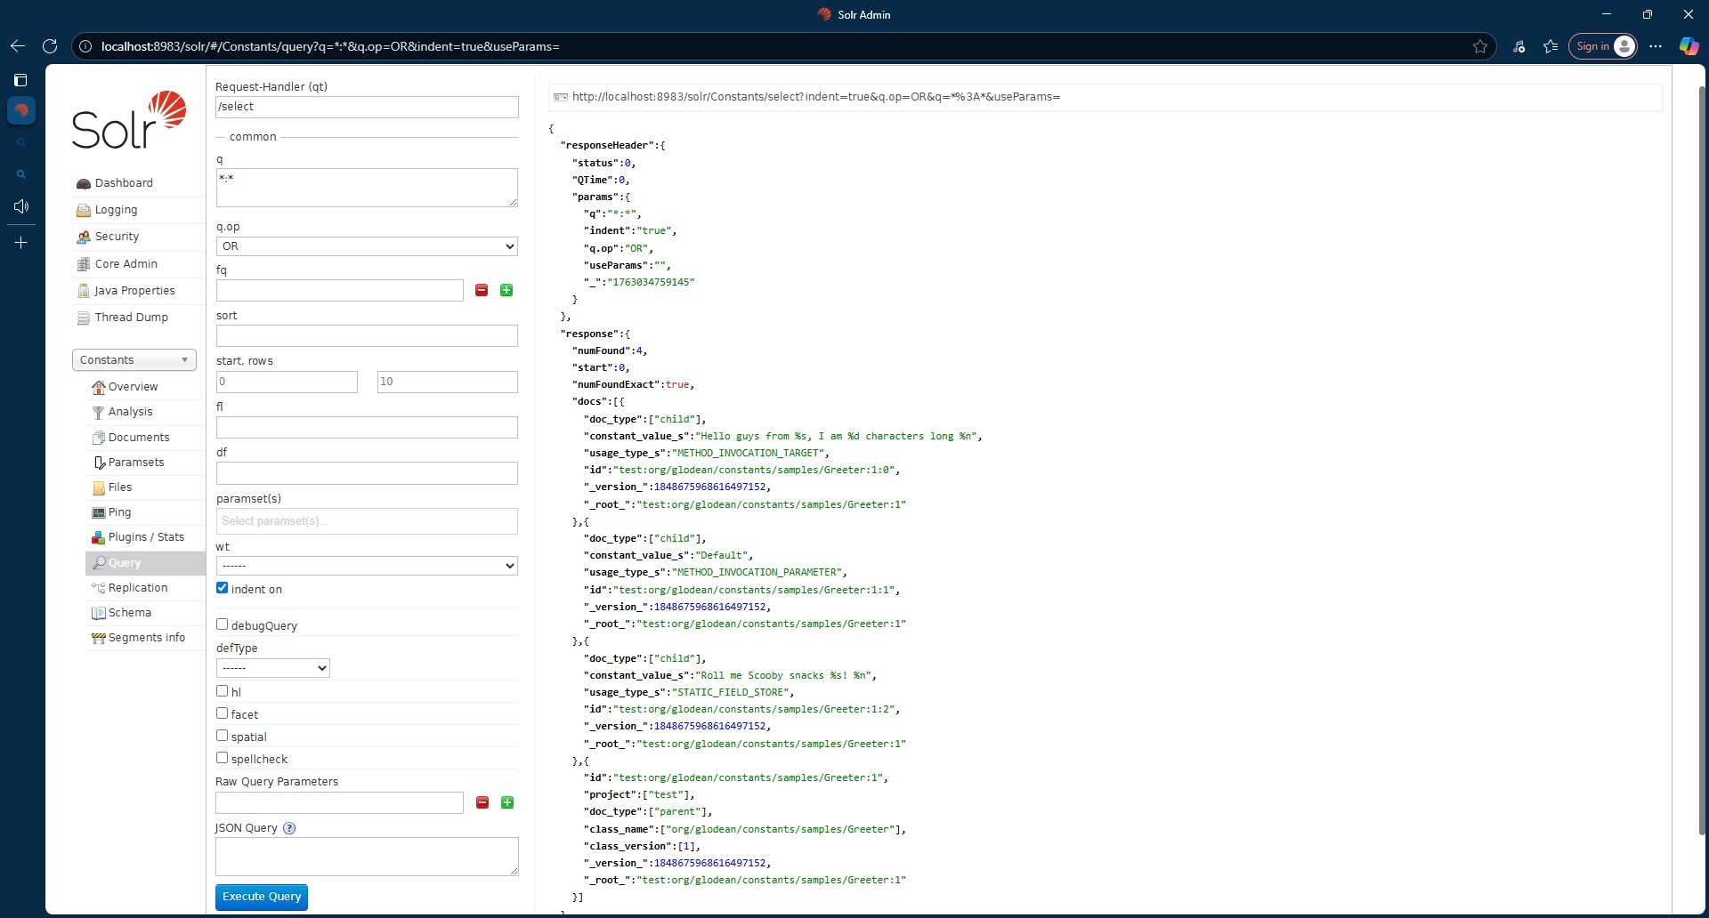Open the q.op dropdown

pyautogui.click(x=365, y=246)
